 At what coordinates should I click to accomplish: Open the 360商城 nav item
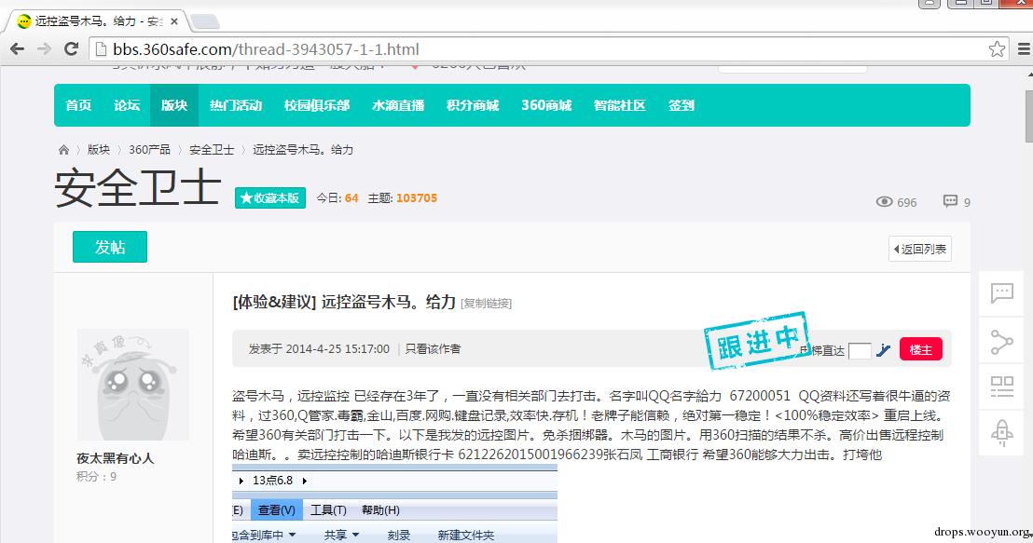tap(546, 105)
